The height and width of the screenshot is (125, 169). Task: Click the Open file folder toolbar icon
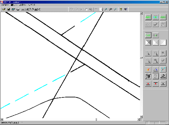[x=4, y=9]
